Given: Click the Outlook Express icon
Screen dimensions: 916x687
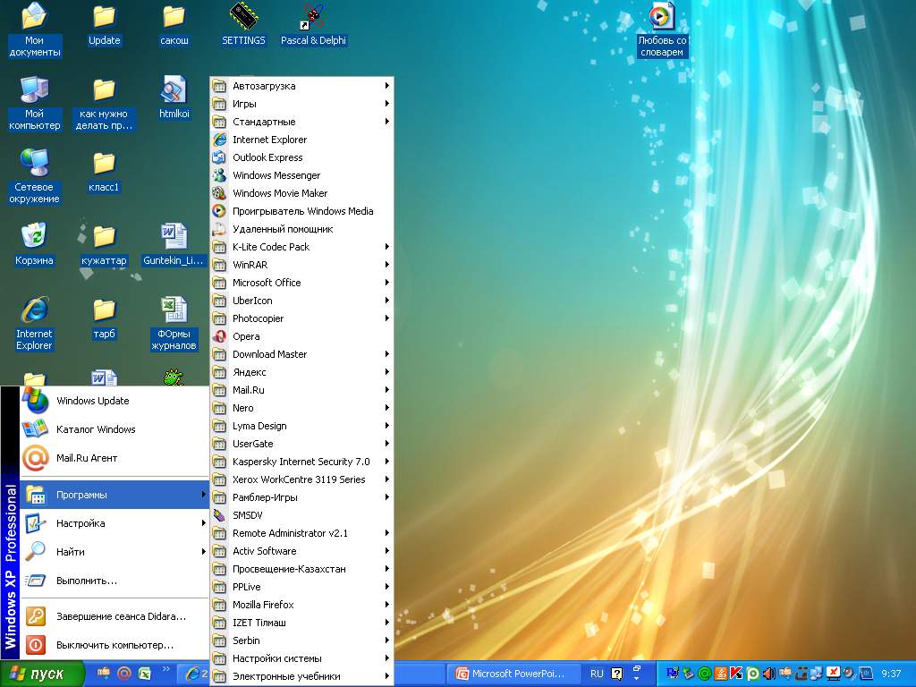Looking at the screenshot, I should point(219,157).
